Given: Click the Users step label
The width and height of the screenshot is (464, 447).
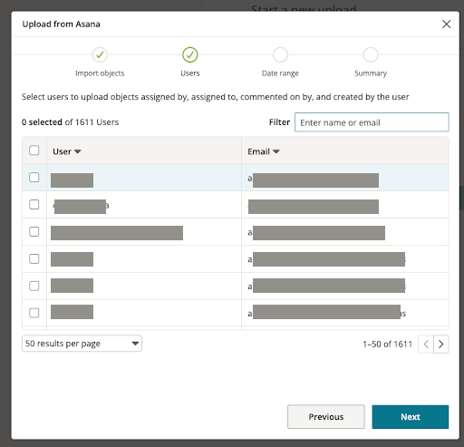Looking at the screenshot, I should (x=190, y=73).
